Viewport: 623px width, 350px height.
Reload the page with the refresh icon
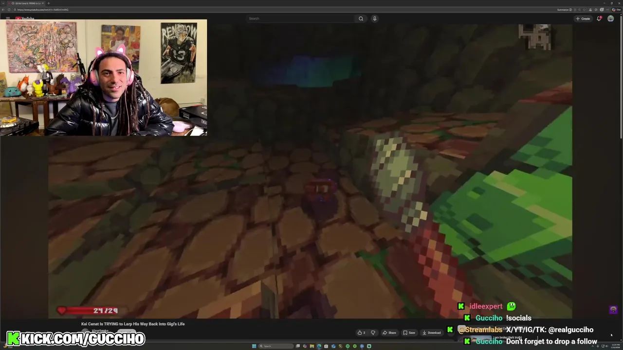[x=9, y=10]
